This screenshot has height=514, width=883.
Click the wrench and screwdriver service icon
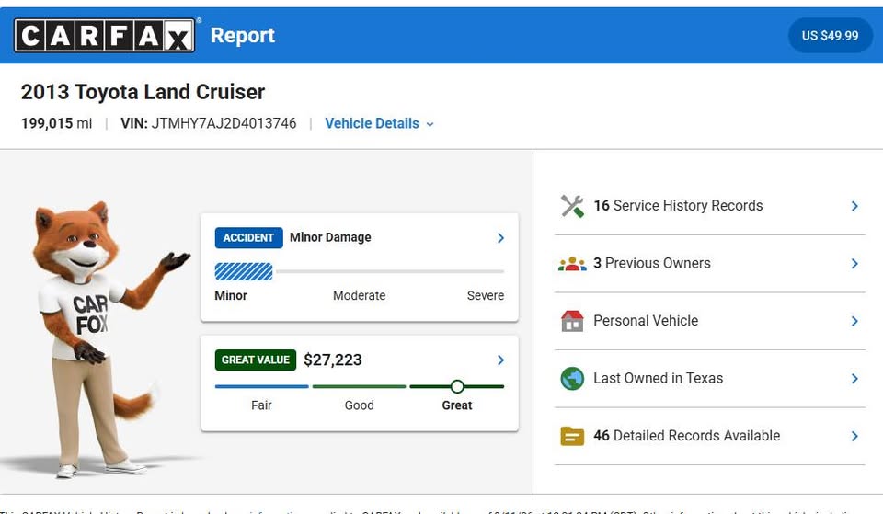[x=572, y=206]
